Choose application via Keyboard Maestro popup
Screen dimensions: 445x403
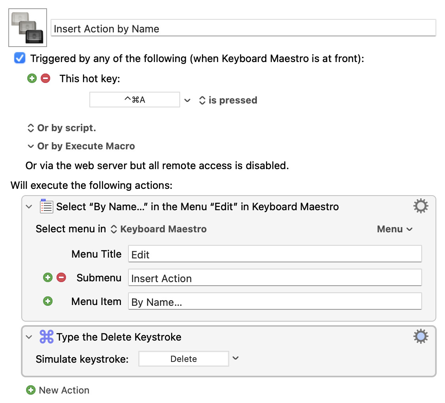click(x=158, y=229)
